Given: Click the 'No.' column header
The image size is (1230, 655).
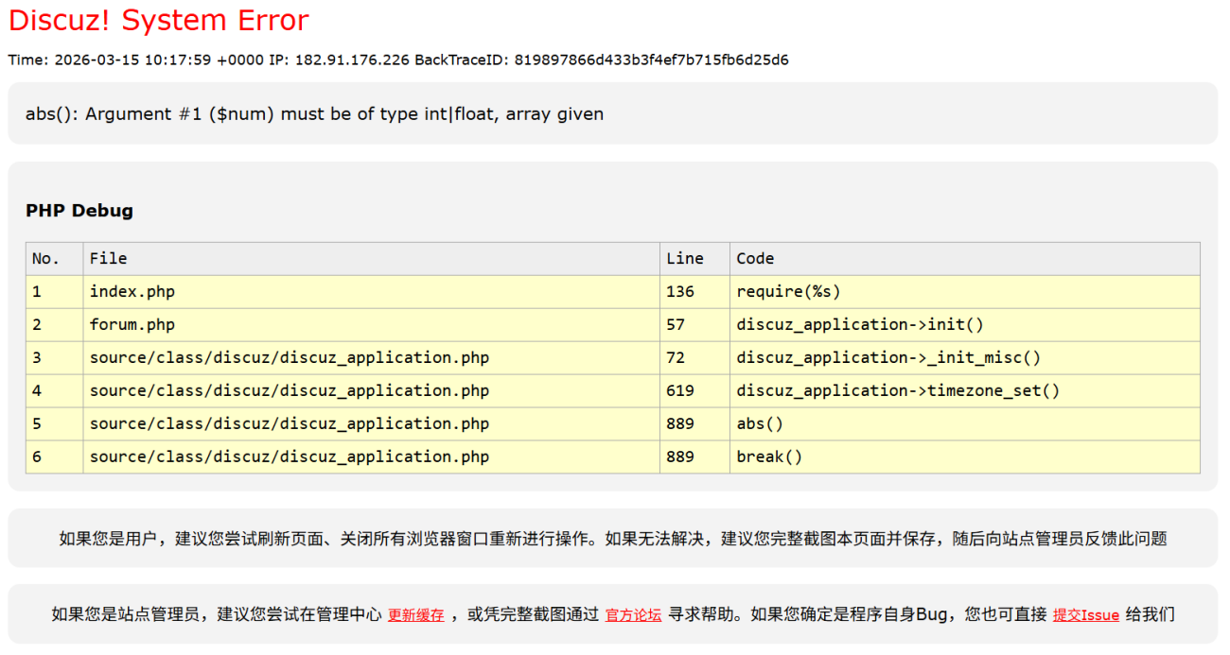Looking at the screenshot, I should 55,259.
